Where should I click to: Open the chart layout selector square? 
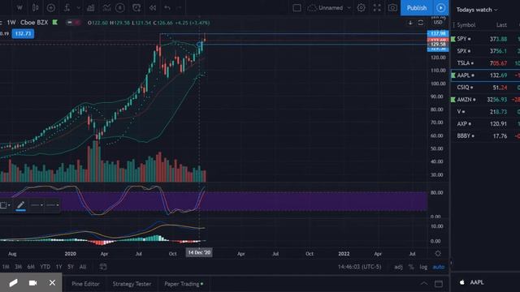pyautogui.click(x=297, y=7)
